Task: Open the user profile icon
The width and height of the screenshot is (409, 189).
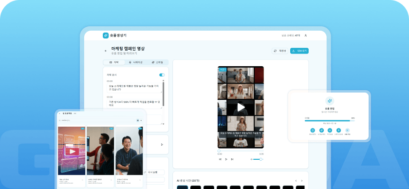Action: click(x=306, y=36)
